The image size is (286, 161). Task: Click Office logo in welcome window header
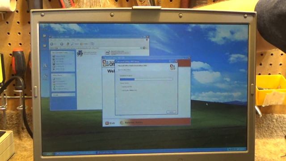105,63
